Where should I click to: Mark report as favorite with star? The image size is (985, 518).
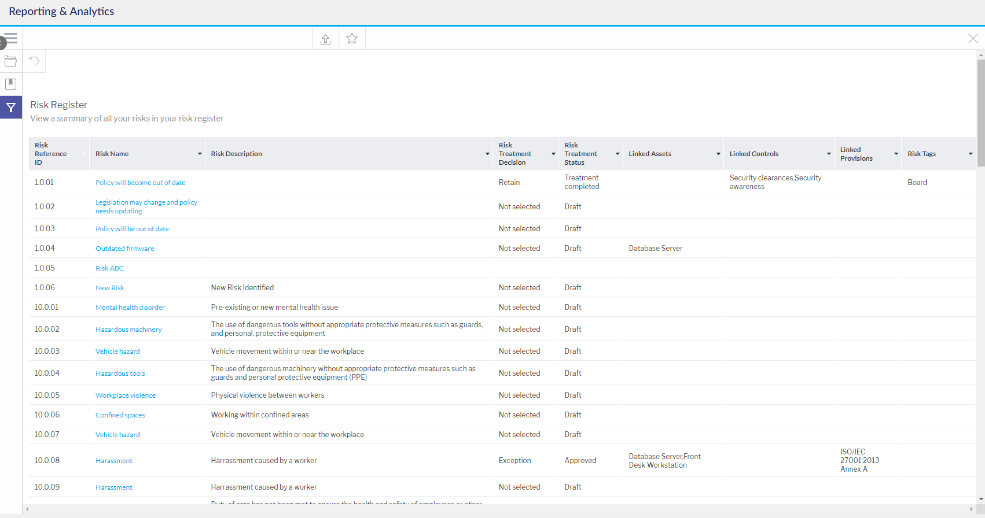tap(352, 39)
